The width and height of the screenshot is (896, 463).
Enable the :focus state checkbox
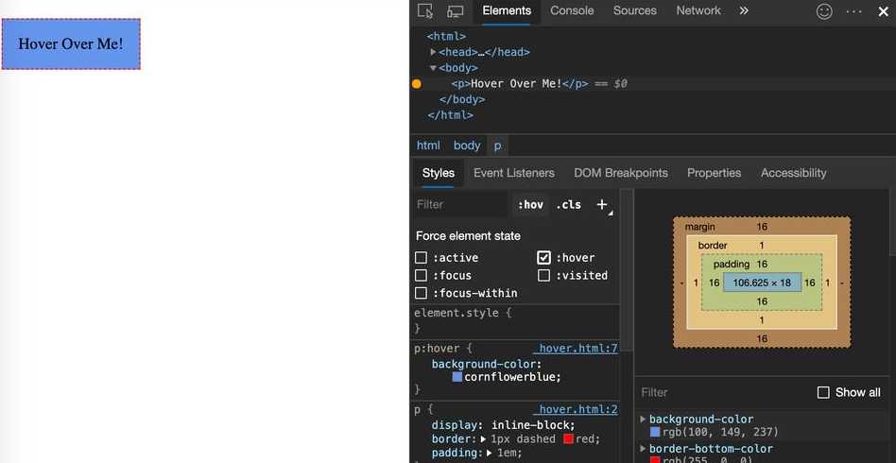coord(422,276)
